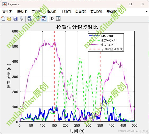Image resolution: width=149 pixels, height=134 pixels.
Task: Close the Figure 2 window
Action: pos(143,4)
